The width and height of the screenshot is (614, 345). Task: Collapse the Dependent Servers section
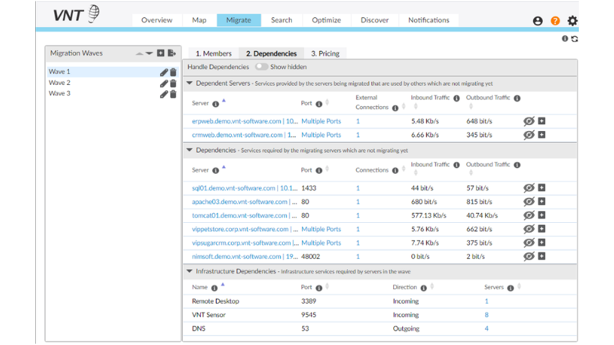click(190, 83)
